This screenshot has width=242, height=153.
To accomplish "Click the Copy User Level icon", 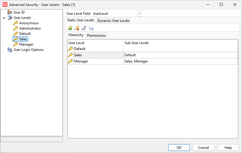I will pos(91,28).
